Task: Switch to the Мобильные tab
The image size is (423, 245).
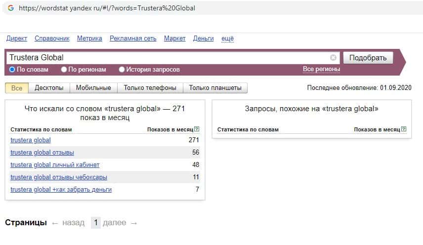Action: [x=93, y=88]
